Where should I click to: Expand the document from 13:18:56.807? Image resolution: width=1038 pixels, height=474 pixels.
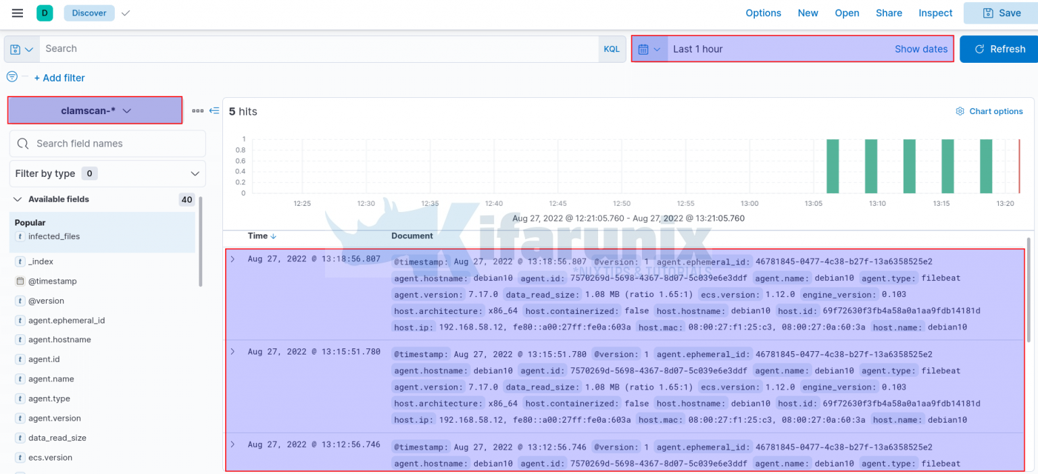point(232,259)
